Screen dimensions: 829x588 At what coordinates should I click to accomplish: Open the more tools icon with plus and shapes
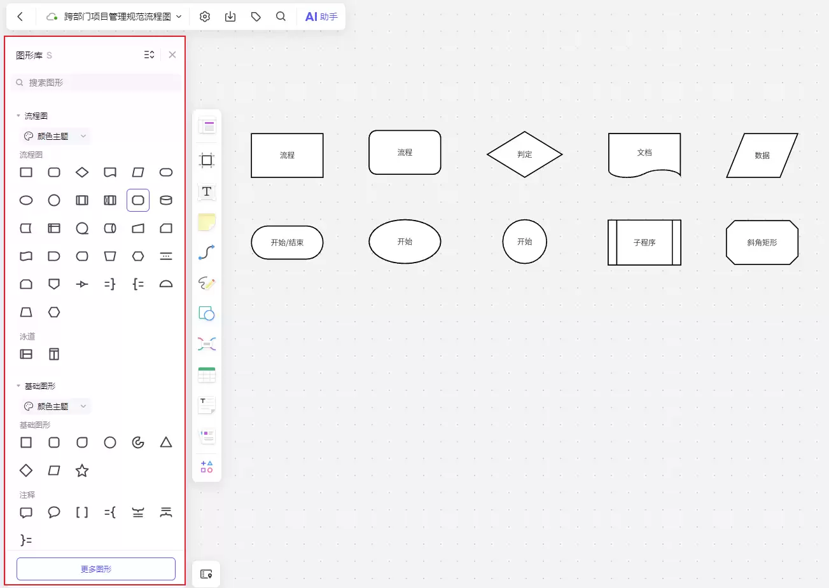coord(207,467)
